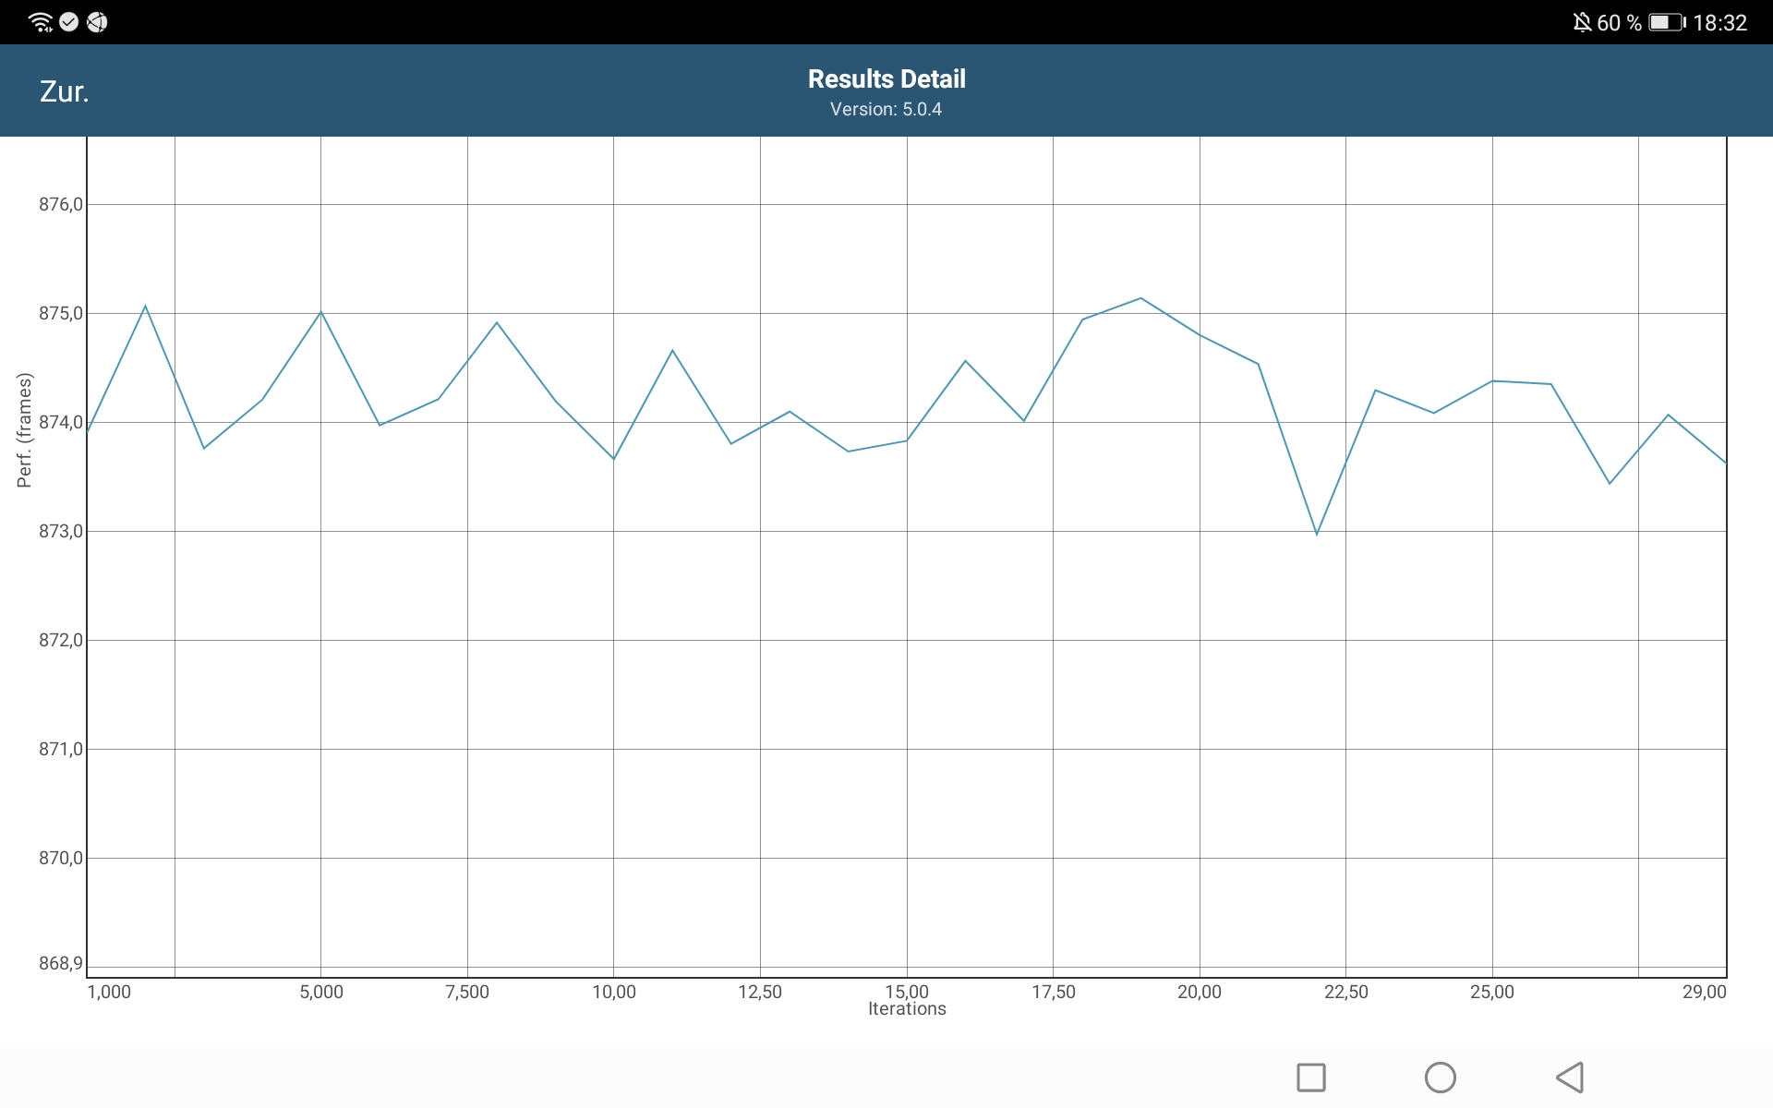Tap the battery status icon
Viewport: 1773px width, 1108px height.
[x=1667, y=22]
